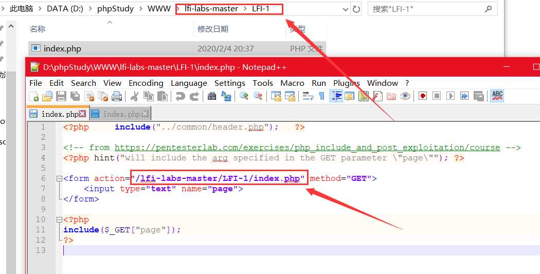The width and height of the screenshot is (540, 274).
Task: Start macro recording with red record icon
Action: pyautogui.click(x=423, y=96)
